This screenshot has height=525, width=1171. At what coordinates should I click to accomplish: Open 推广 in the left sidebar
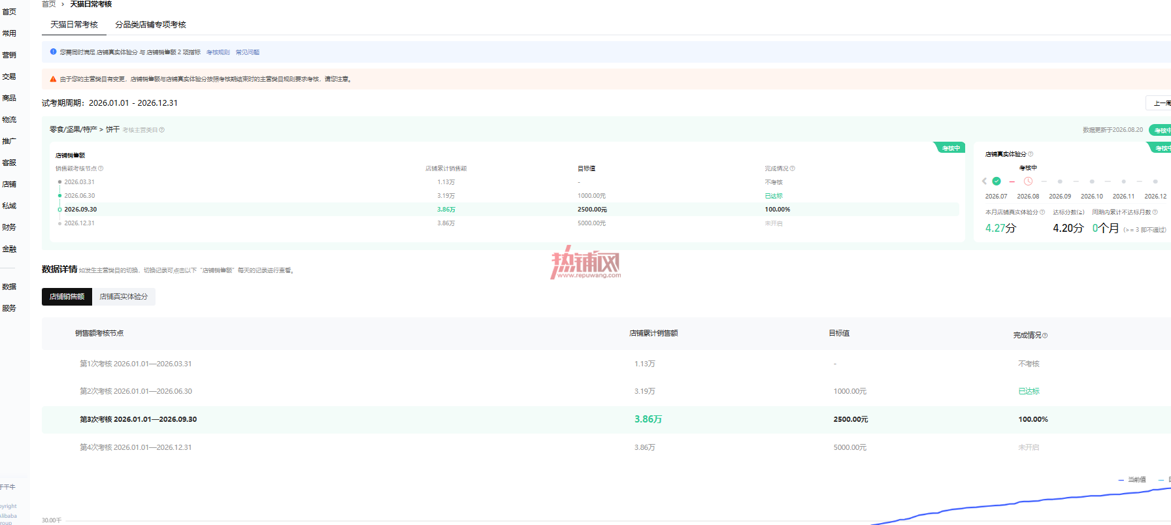tap(9, 141)
